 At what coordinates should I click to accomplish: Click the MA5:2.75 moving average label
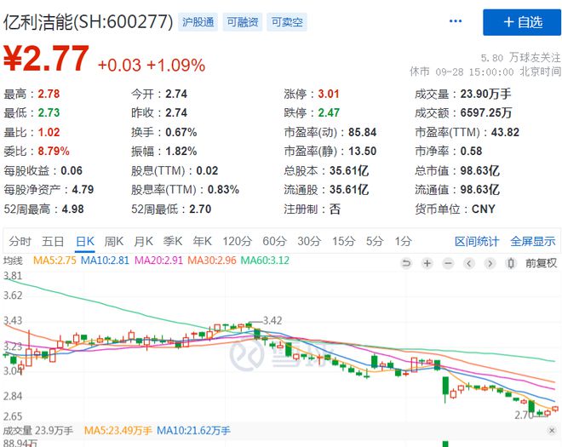54,261
